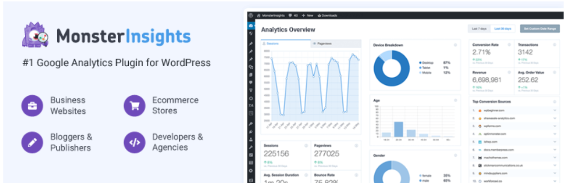Click the Desktop 87% legend value

point(447,63)
